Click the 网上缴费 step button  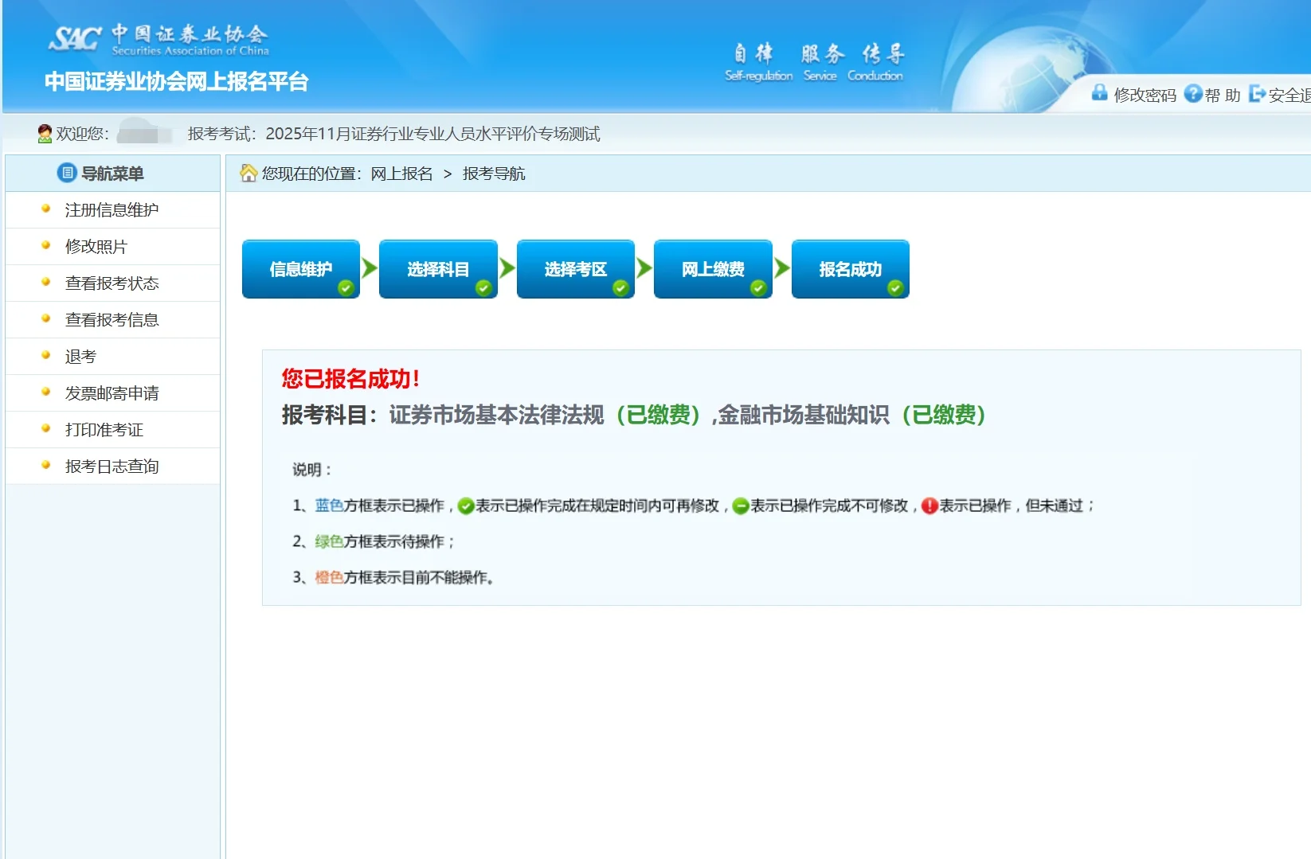(x=712, y=269)
